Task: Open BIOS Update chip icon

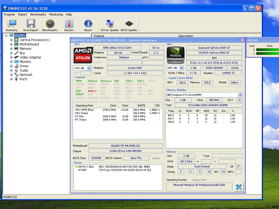Action: click(129, 26)
